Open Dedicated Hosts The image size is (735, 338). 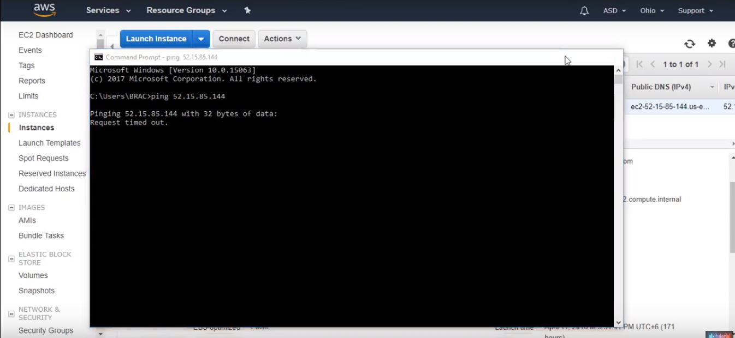[x=46, y=189]
